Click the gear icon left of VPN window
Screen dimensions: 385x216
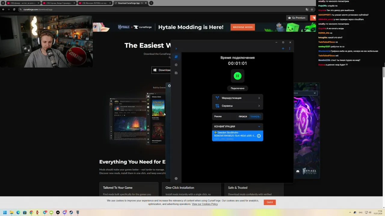[x=169, y=86]
